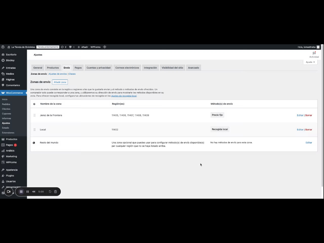Viewport: 324px width, 243px height.
Task: Open Clientes submenu item
Action: tap(6, 109)
